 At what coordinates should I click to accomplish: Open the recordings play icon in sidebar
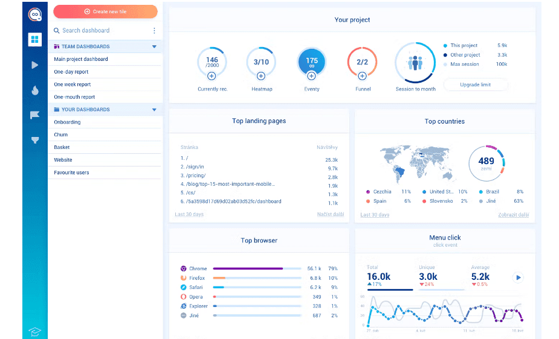pyautogui.click(x=35, y=65)
